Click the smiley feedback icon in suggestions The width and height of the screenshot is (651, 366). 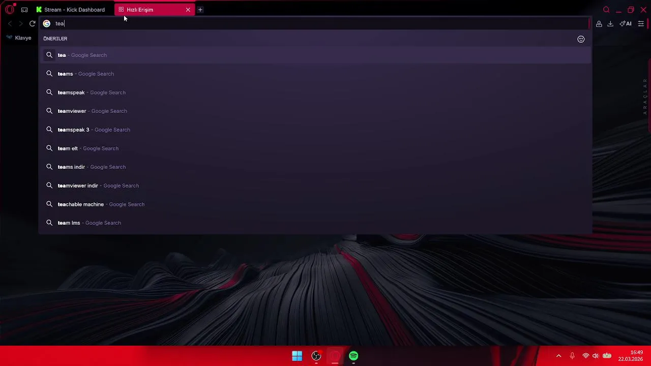click(x=581, y=39)
